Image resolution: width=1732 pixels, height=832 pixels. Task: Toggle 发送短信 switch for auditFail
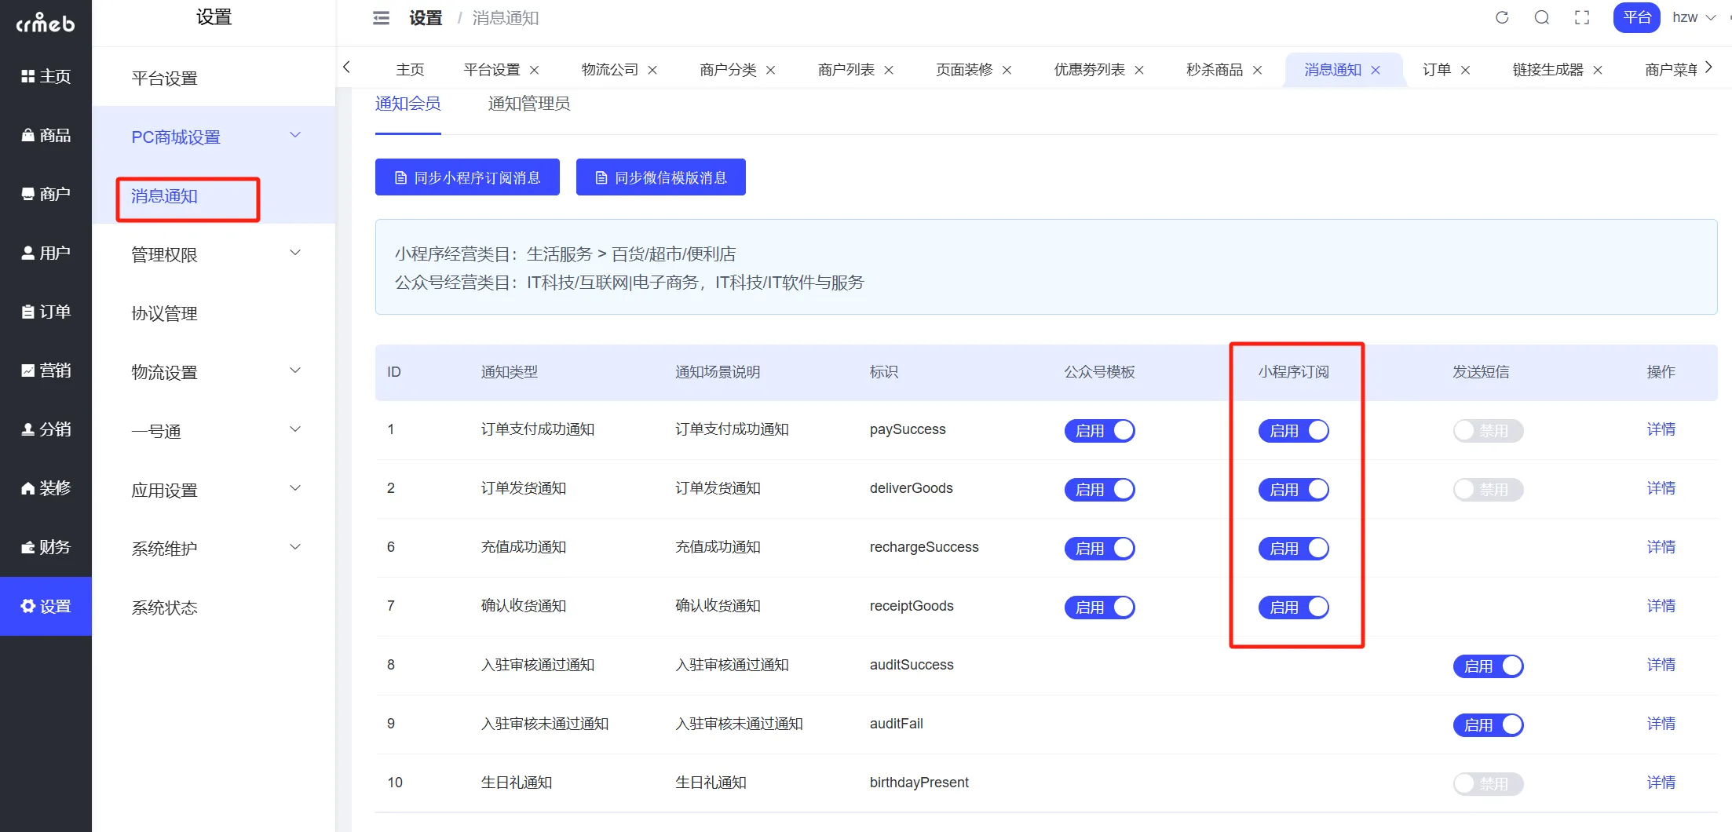[x=1488, y=724]
